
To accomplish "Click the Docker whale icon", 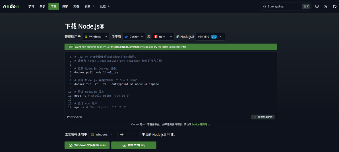I will pos(126,37).
